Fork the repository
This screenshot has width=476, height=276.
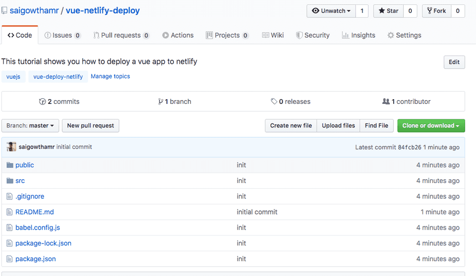(436, 11)
